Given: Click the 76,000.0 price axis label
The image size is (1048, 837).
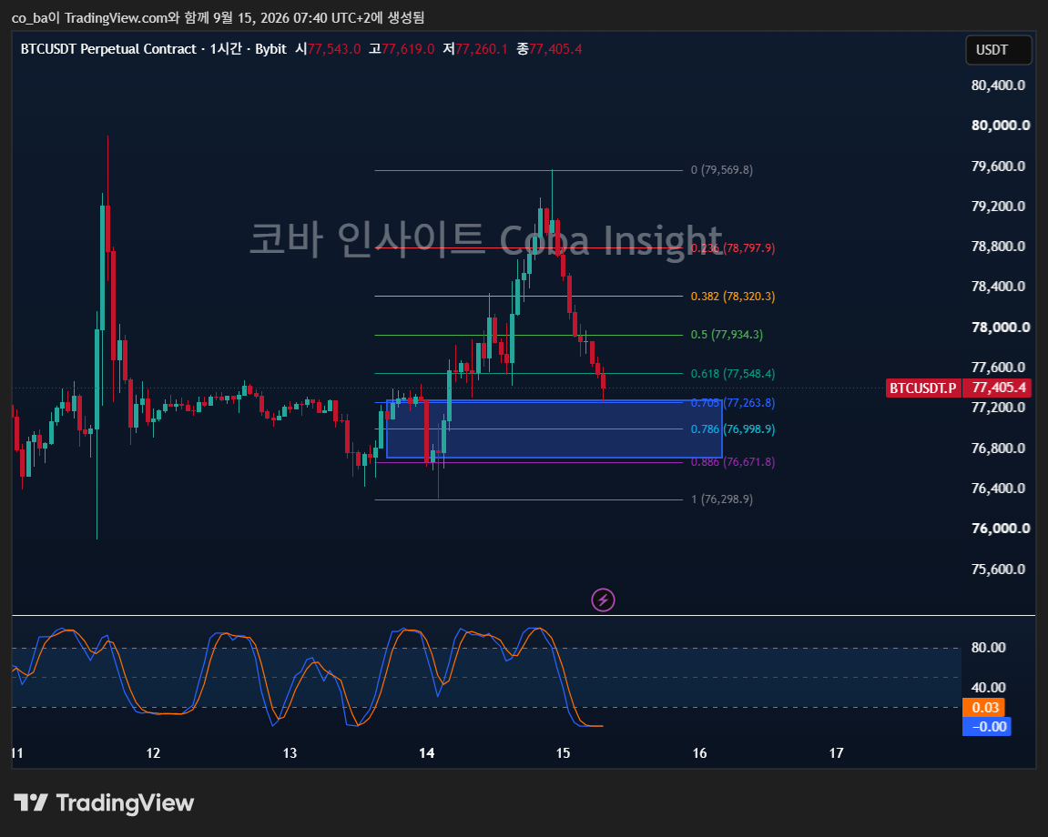Looking at the screenshot, I should pos(1001,529).
